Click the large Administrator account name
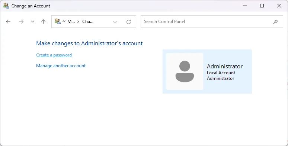The height and width of the screenshot is (146, 288). 225,66
